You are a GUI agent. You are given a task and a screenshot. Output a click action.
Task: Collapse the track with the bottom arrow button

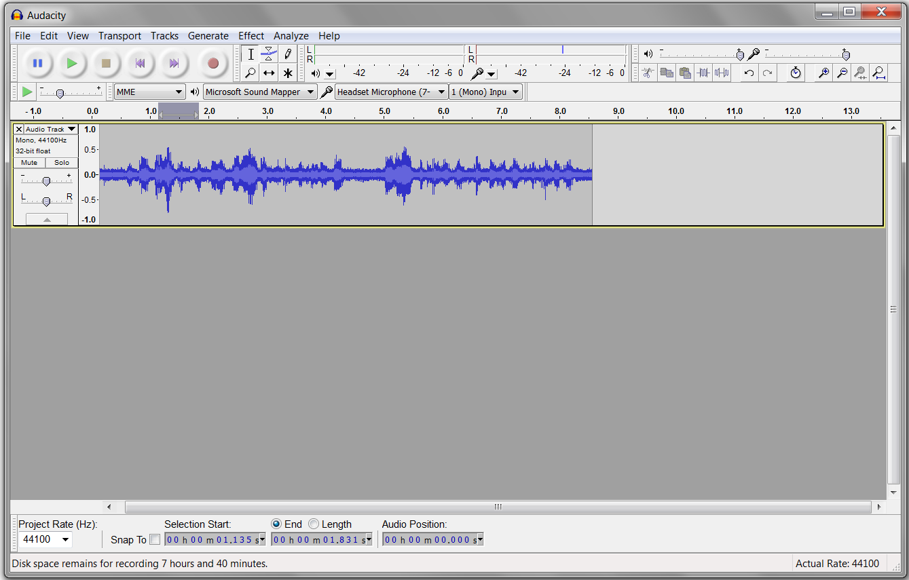(x=47, y=219)
